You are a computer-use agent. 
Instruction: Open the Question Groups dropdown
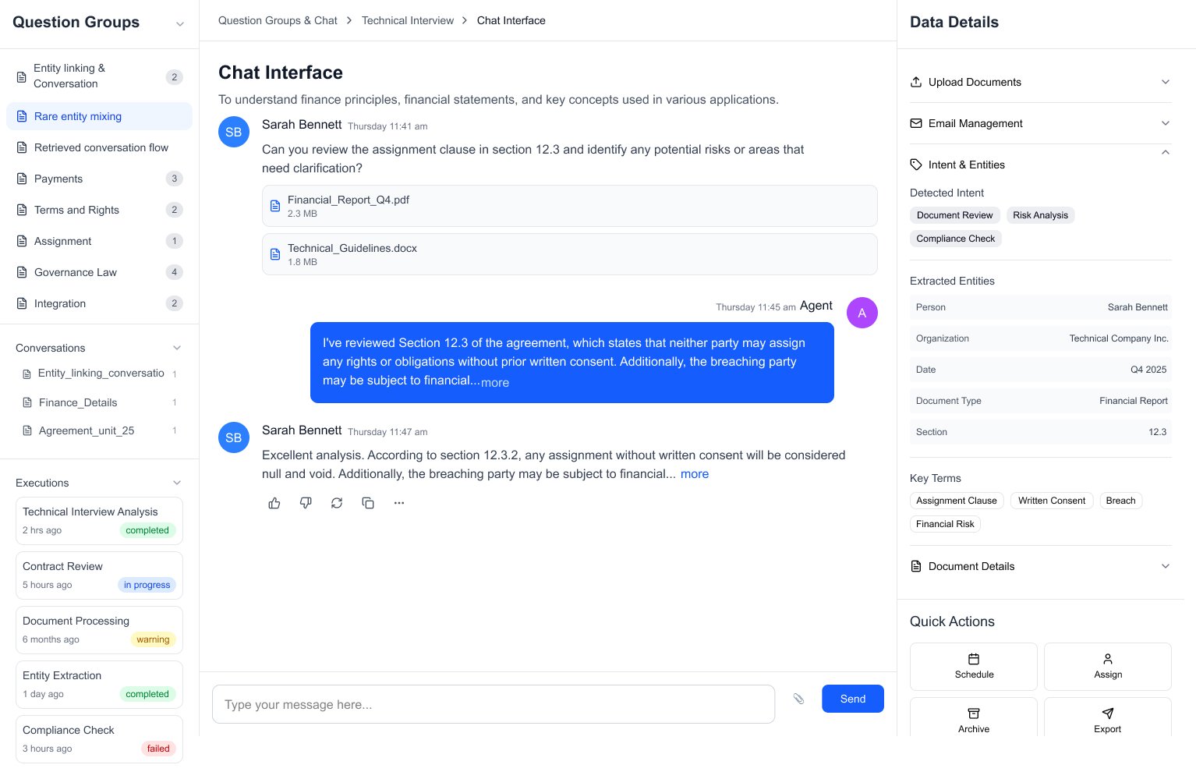(180, 23)
